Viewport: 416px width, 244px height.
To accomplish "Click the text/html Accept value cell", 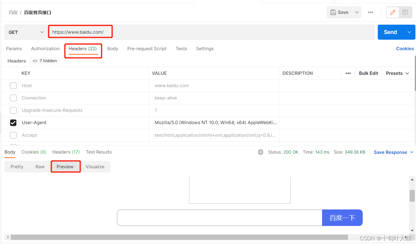I will coord(214,135).
